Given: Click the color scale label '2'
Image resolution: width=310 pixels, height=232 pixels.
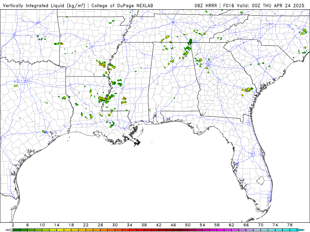Looking at the screenshot, I should point(13,225).
